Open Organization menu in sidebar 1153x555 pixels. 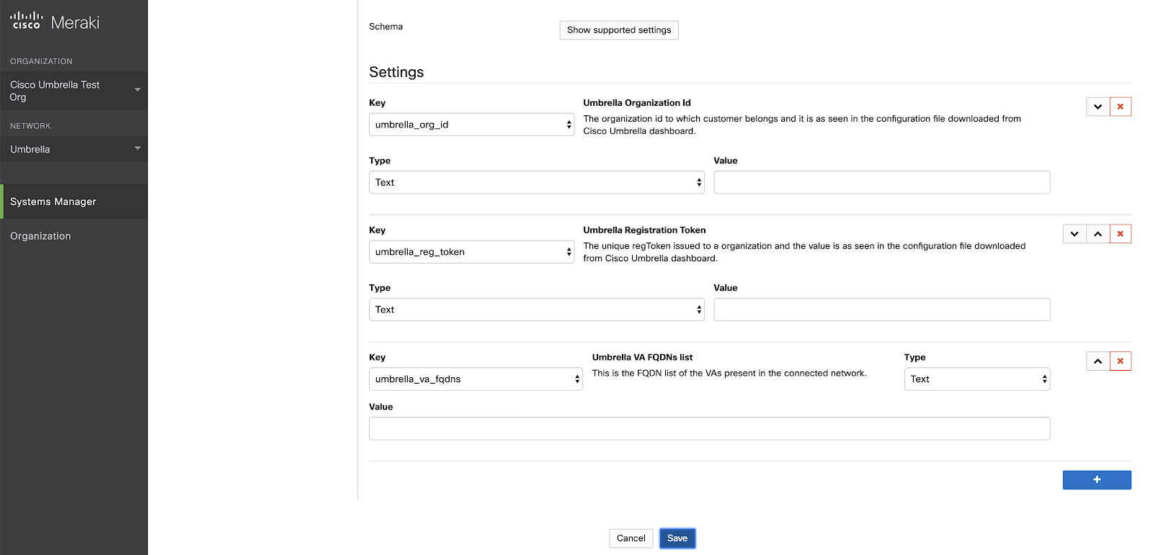40,236
